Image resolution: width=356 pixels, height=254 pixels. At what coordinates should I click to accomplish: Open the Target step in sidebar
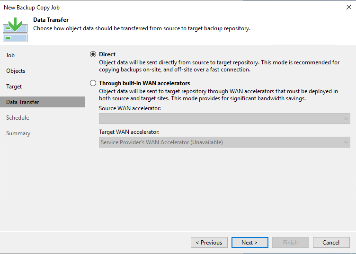click(14, 87)
